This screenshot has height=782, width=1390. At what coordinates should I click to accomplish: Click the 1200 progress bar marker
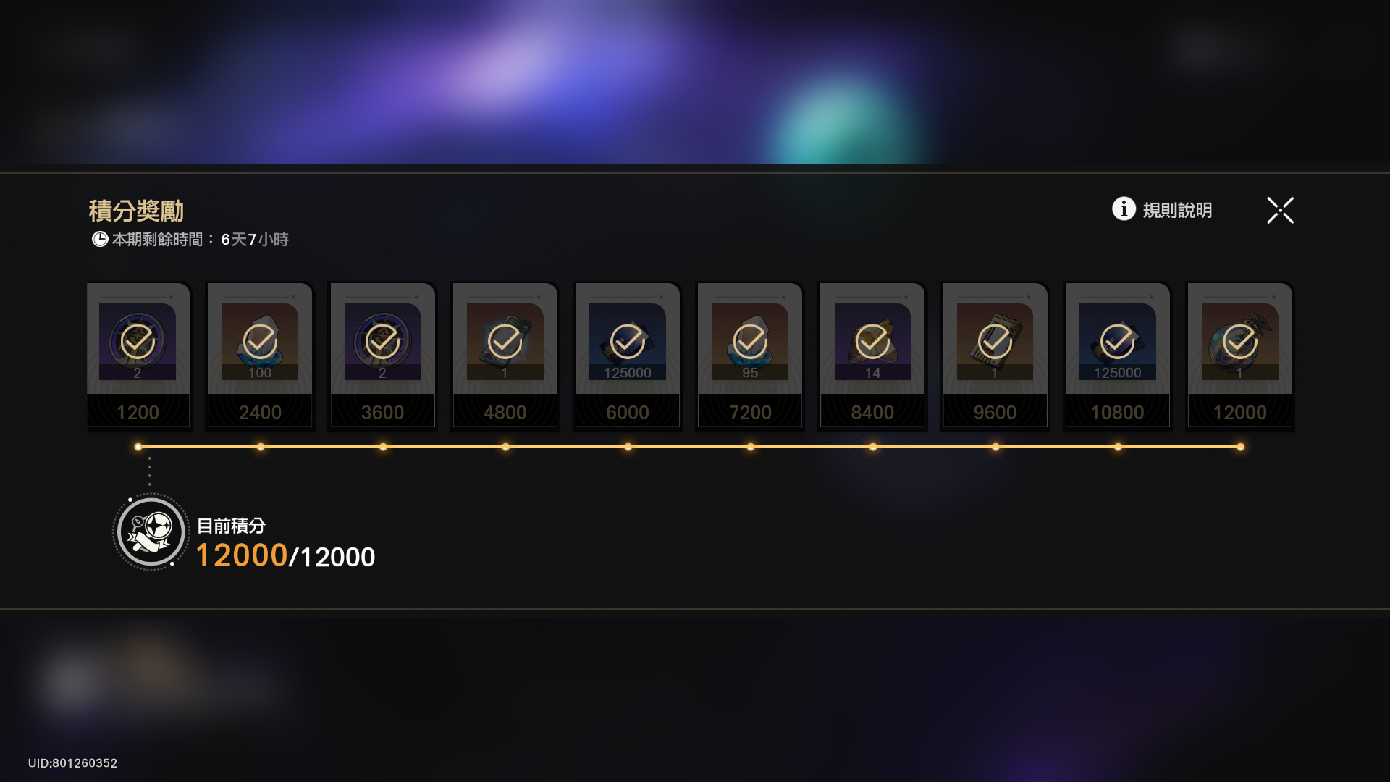point(138,447)
